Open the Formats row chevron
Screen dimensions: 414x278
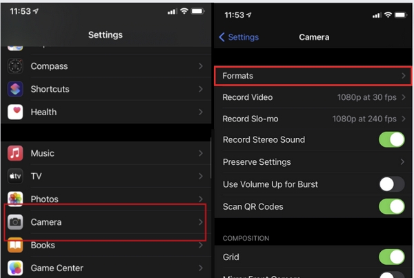[403, 75]
